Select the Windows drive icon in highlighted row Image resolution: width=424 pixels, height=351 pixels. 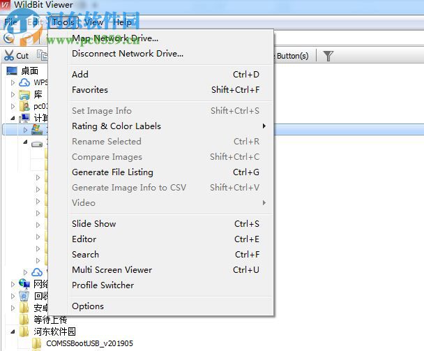(x=37, y=130)
